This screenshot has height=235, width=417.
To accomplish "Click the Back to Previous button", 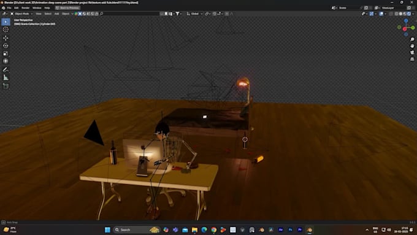I will click(x=67, y=8).
